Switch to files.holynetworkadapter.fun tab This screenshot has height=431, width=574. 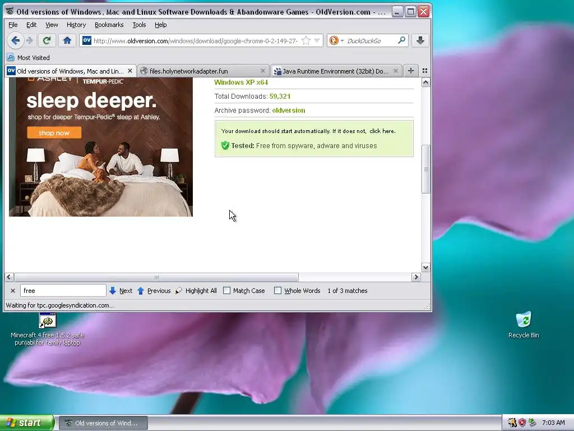point(202,71)
